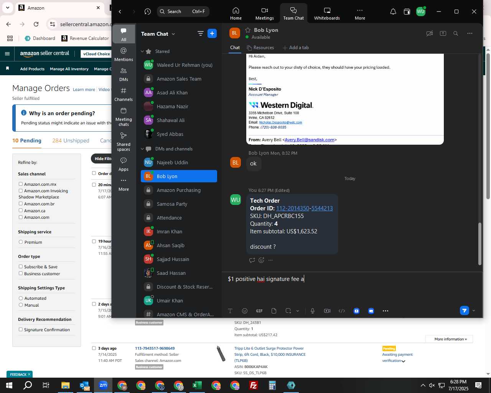Click the share screen icon in the chat header
This screenshot has width=491, height=393.
443,33
